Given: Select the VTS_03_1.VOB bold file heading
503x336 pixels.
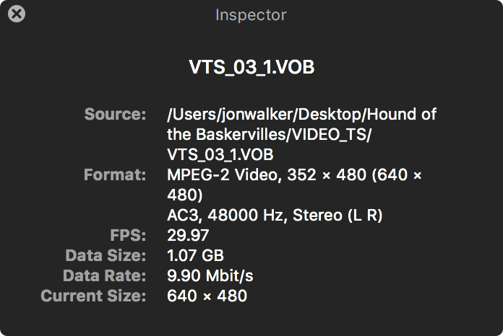Looking at the screenshot, I should click(x=251, y=68).
